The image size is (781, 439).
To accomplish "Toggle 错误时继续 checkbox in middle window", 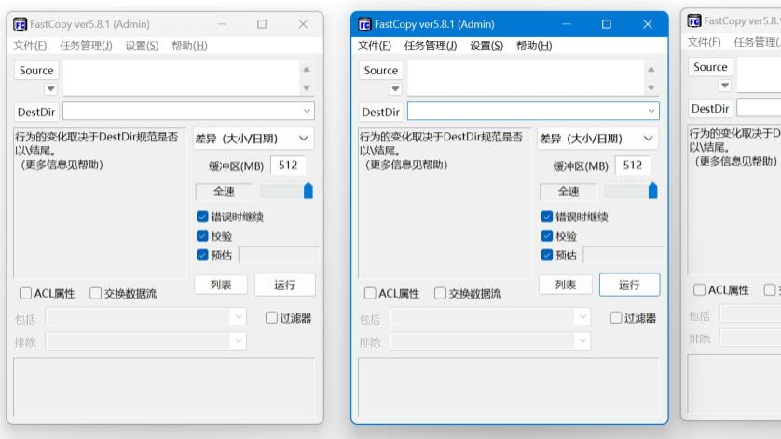I will click(x=547, y=217).
